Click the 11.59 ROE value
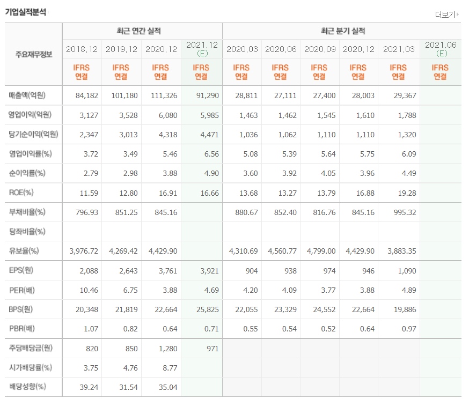The image size is (469, 399). [x=89, y=194]
